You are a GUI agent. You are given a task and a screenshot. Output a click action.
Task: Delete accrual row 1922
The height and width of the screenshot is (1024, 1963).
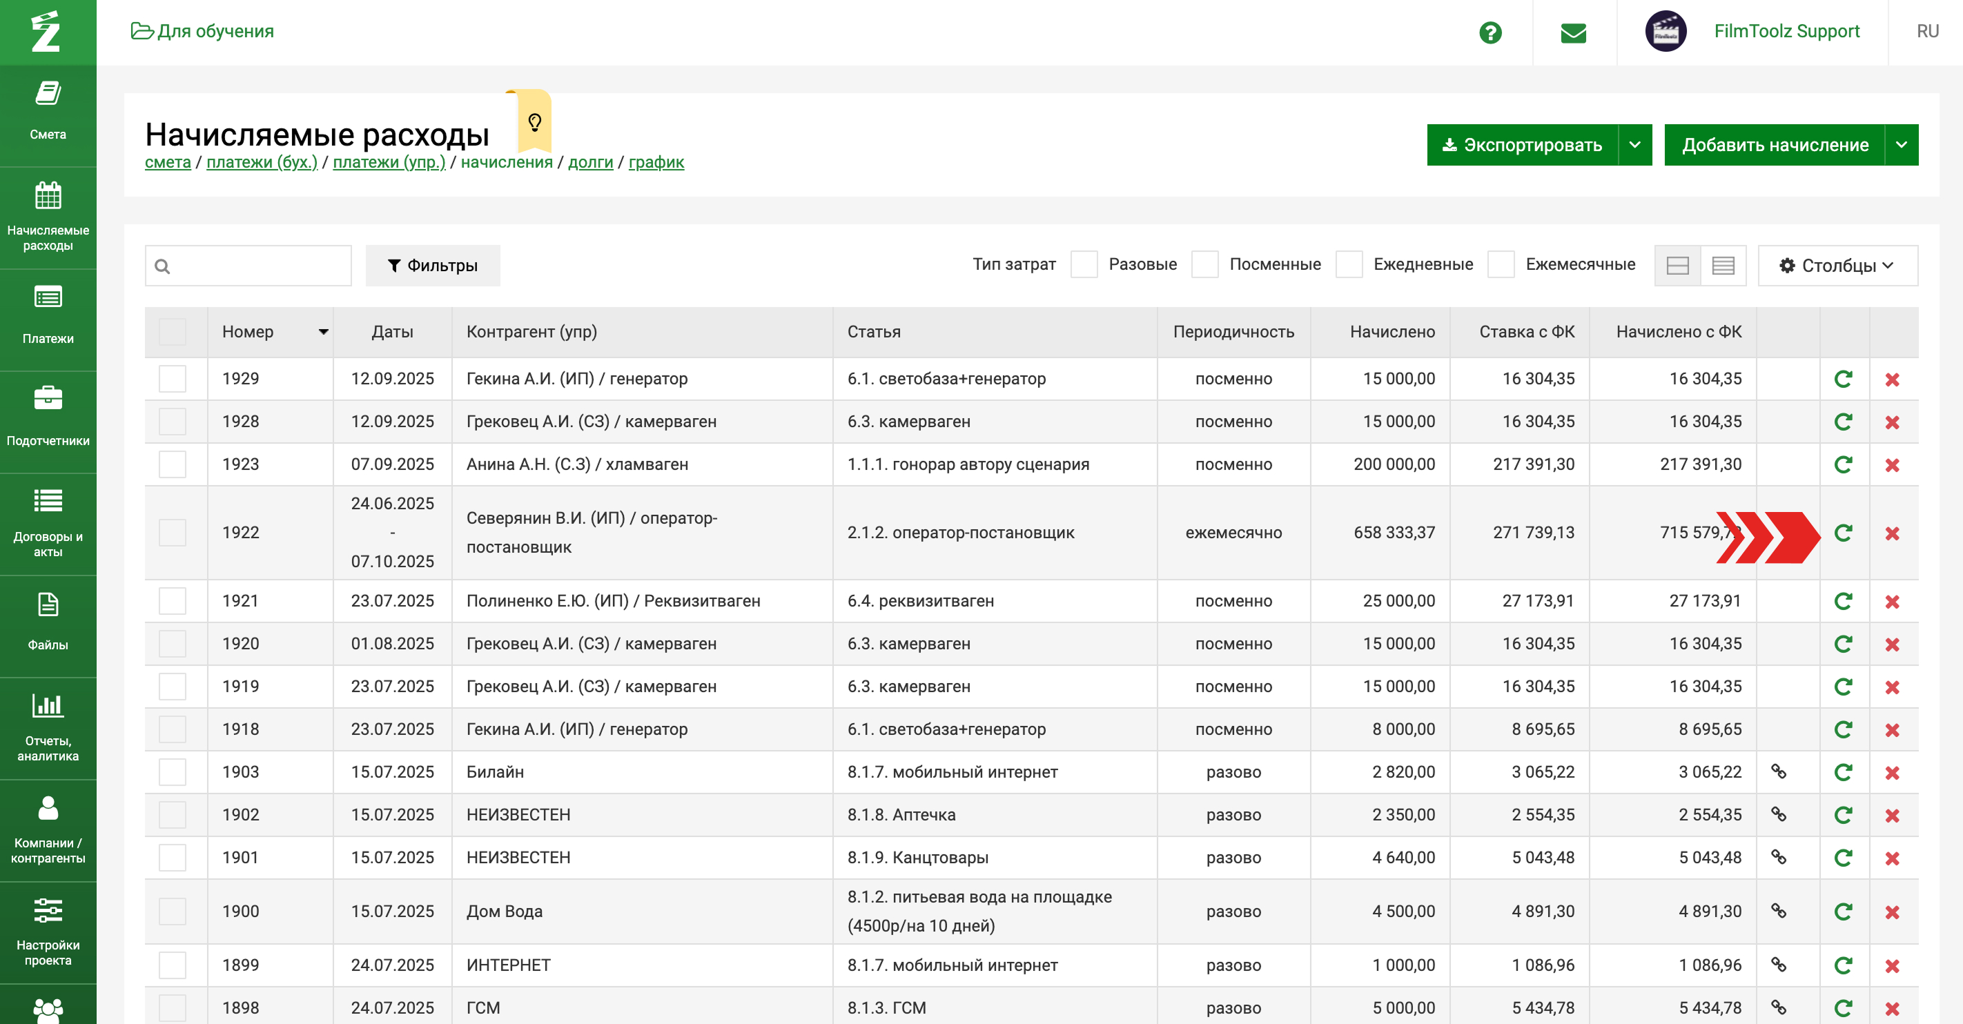(x=1891, y=533)
